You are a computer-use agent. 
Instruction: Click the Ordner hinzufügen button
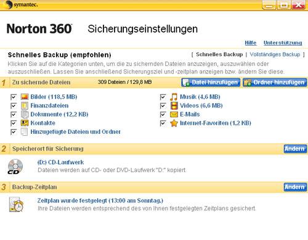pyautogui.click(x=275, y=83)
